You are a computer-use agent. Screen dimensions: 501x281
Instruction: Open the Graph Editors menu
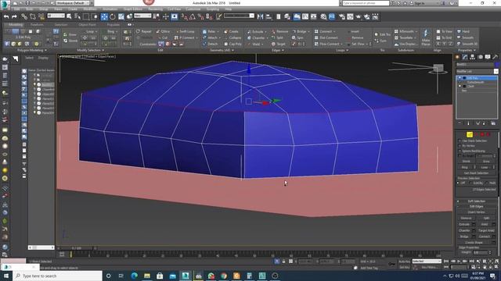point(132,9)
